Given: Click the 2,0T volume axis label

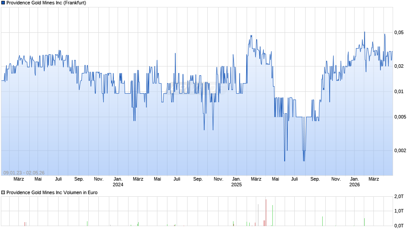Looking at the screenshot, I should click(x=399, y=197).
